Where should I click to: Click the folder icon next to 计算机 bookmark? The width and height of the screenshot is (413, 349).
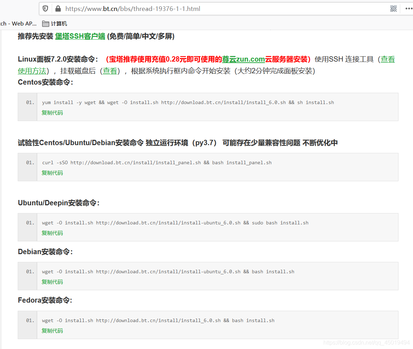coord(46,23)
